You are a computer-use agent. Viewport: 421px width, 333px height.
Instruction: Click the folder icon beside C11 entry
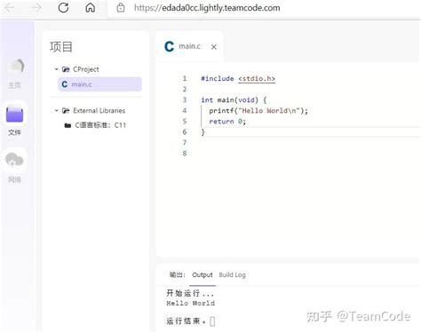click(x=68, y=125)
